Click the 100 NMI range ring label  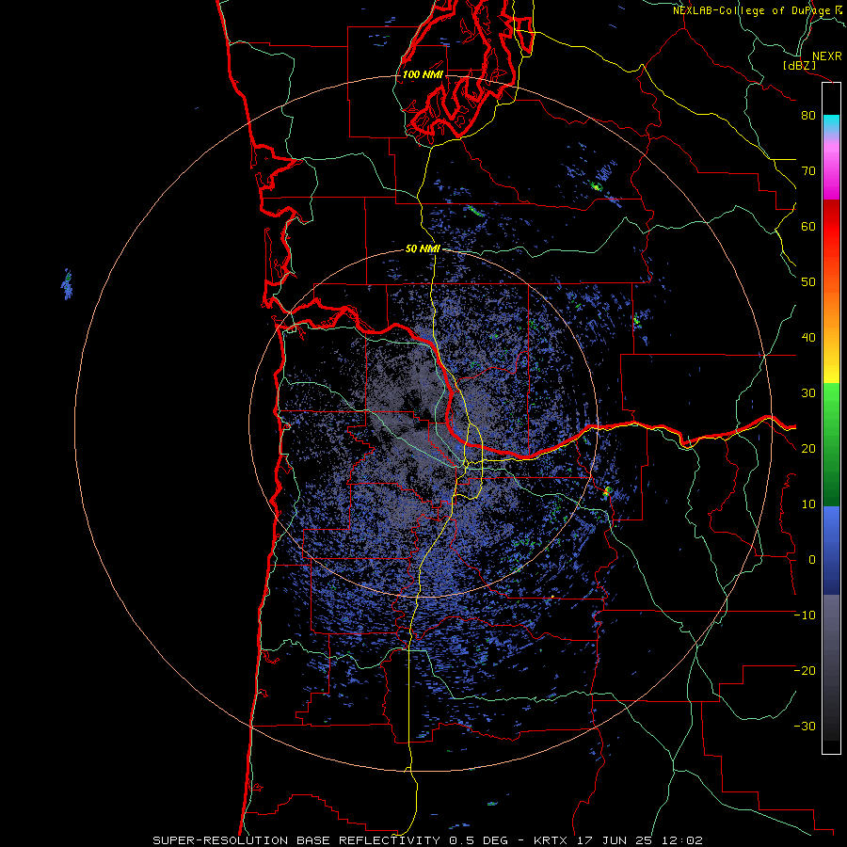[x=423, y=74]
